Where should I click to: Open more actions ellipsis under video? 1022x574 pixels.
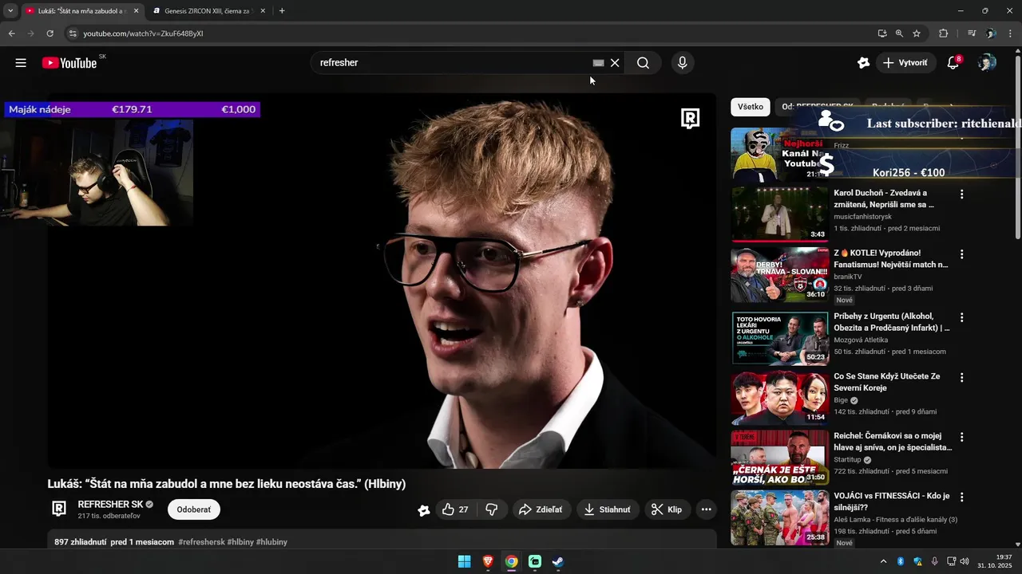point(706,509)
